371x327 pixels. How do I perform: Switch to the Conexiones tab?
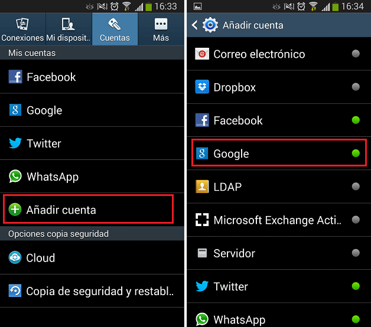(22, 29)
